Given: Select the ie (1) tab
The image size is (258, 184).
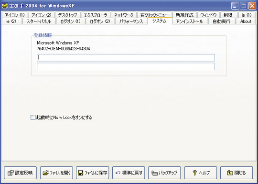Looking at the screenshot, I should 247,15.
